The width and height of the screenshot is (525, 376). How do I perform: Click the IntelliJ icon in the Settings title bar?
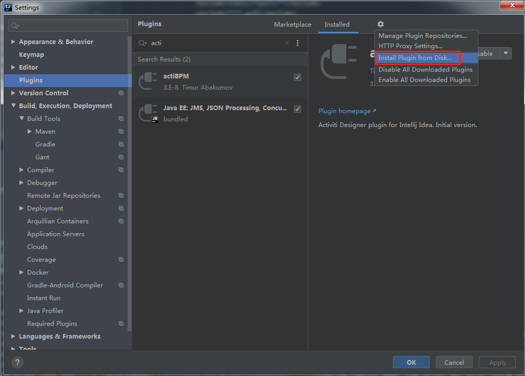8,7
